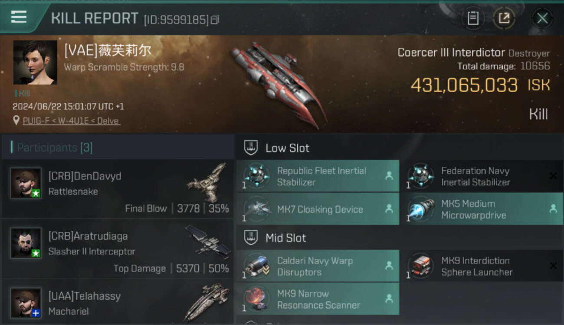
Task: Toggle person marker on MK7 Cloaking Device
Action: [389, 209]
